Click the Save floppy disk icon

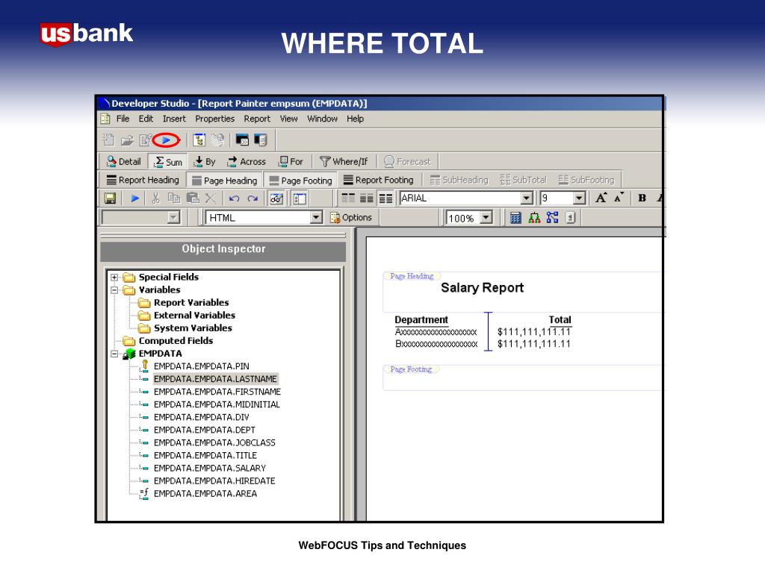point(111,198)
